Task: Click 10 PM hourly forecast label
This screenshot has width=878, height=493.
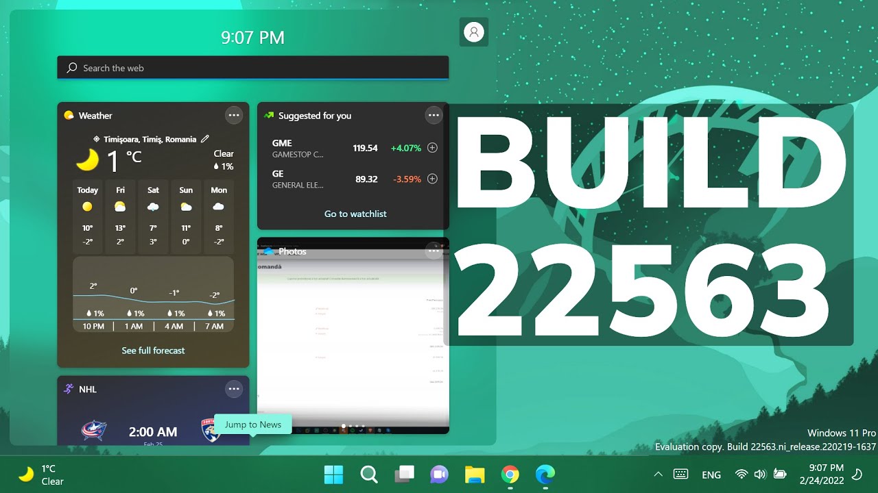Action: tap(93, 327)
